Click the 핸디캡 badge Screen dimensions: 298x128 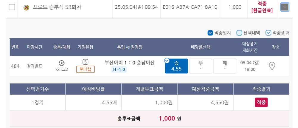pos(85,69)
